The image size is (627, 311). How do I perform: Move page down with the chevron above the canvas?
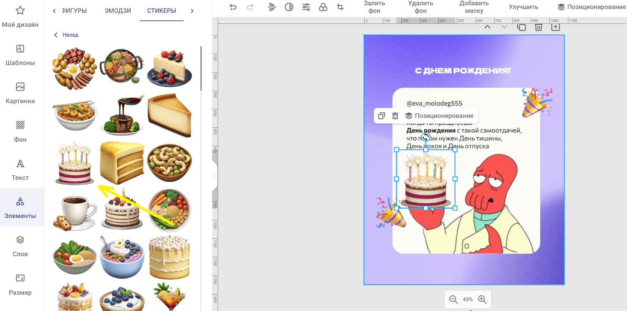[x=504, y=27]
